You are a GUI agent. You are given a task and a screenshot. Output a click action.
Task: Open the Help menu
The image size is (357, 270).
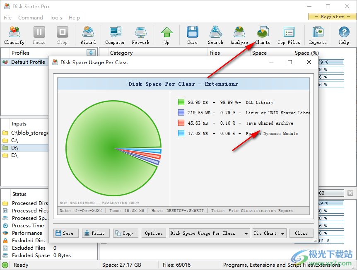[74, 17]
